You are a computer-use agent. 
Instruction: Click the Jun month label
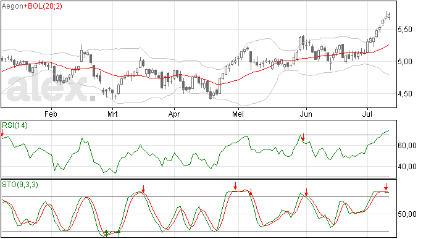pos(306,114)
